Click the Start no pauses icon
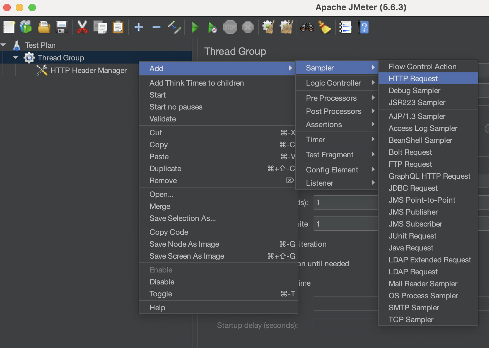 point(212,27)
